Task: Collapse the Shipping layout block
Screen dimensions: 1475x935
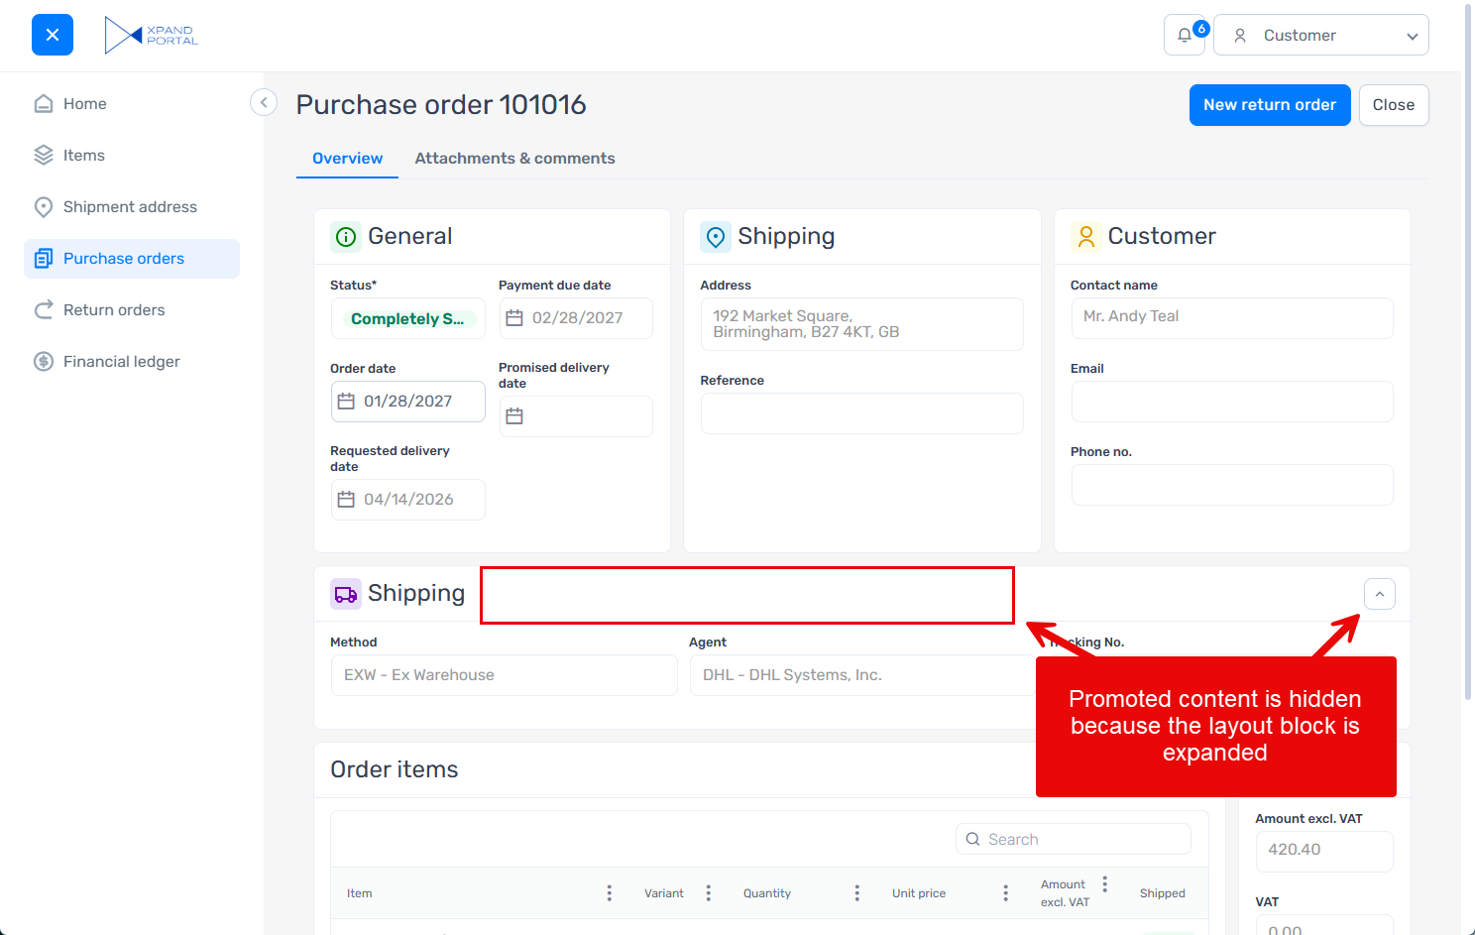Action: coord(1379,594)
